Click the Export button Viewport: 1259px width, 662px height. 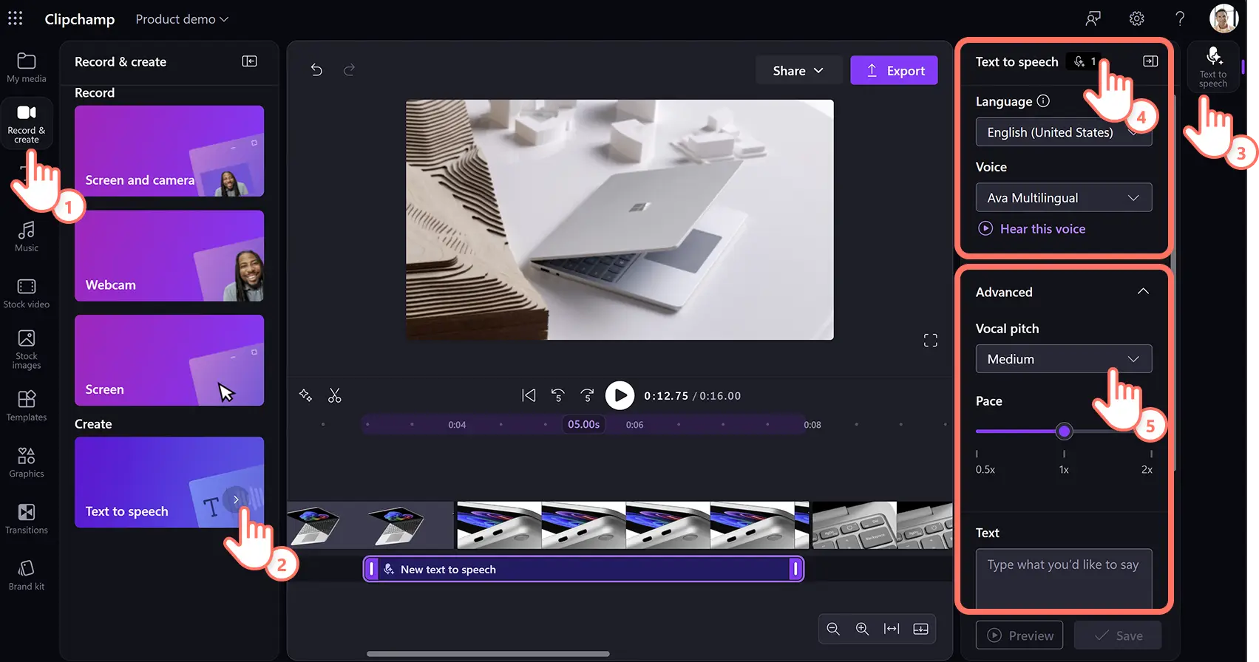coord(894,70)
